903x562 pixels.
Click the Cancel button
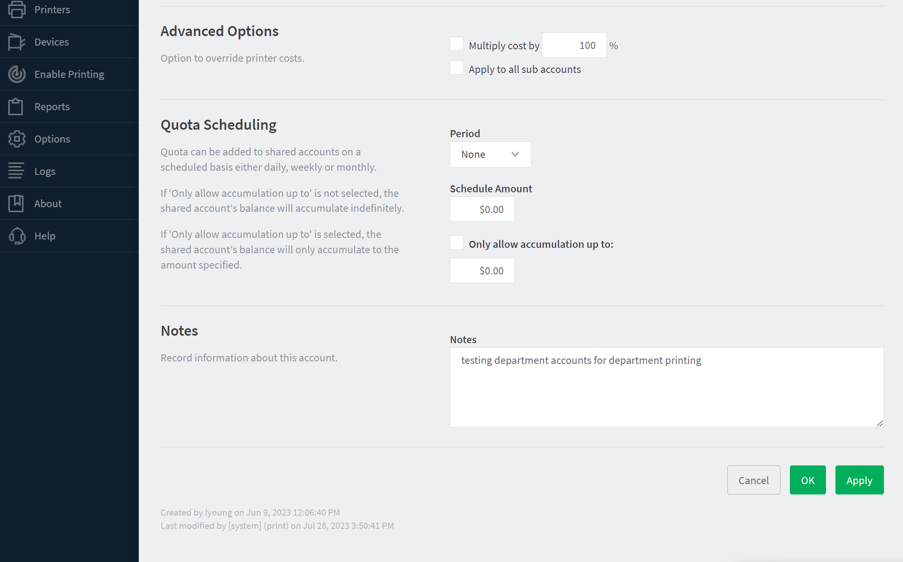[x=753, y=480]
